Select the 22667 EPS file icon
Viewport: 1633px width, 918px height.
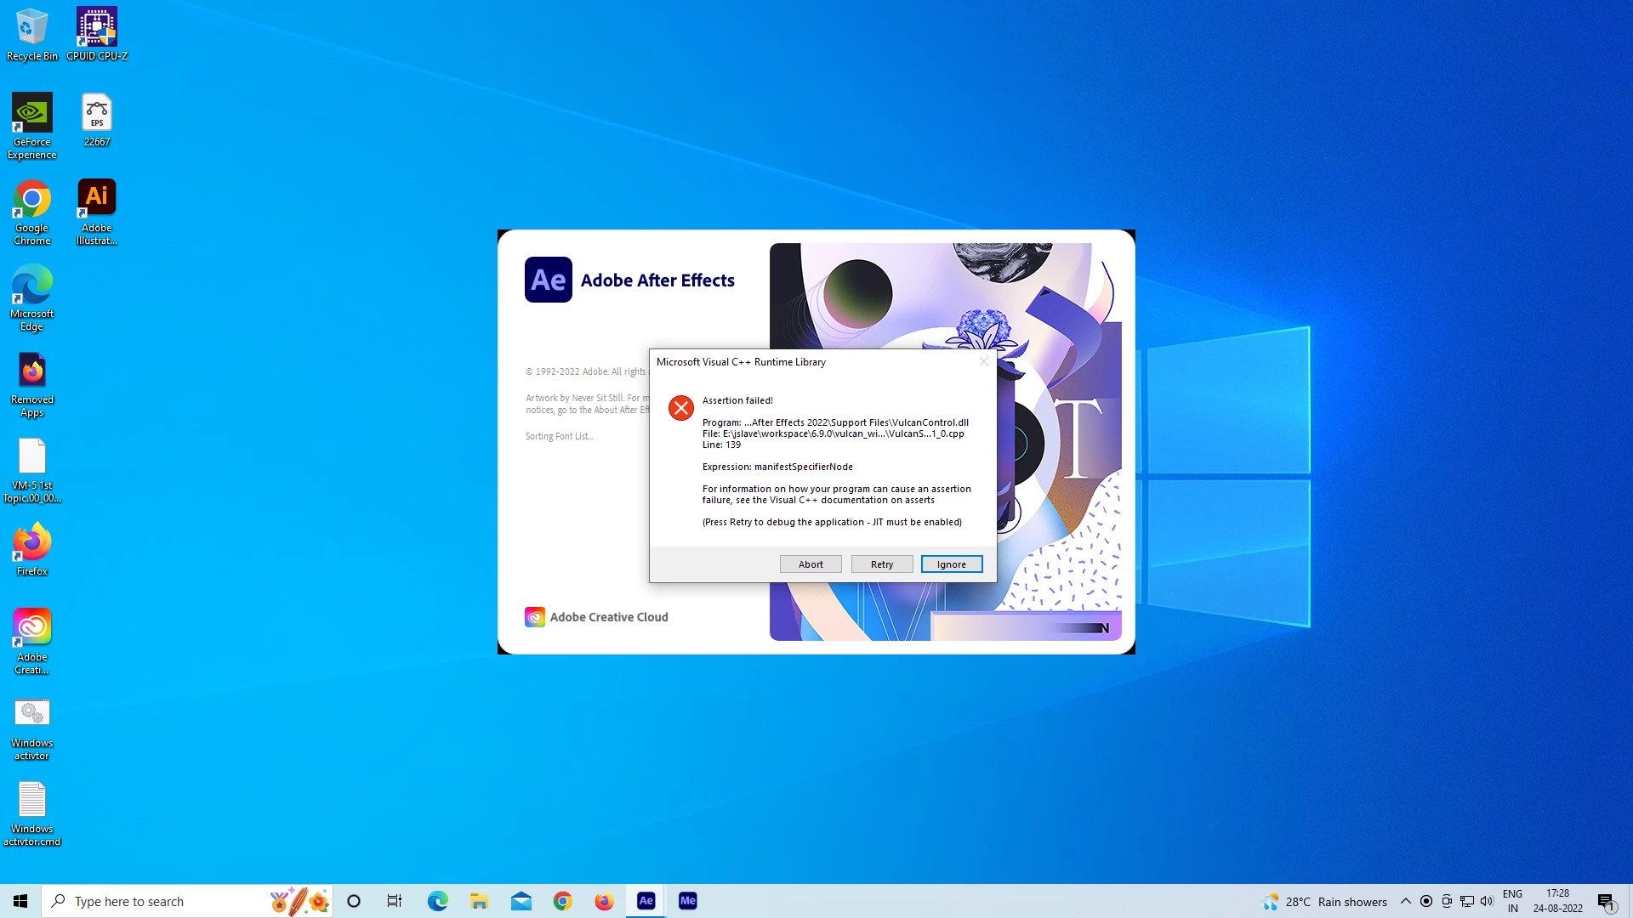tap(97, 120)
